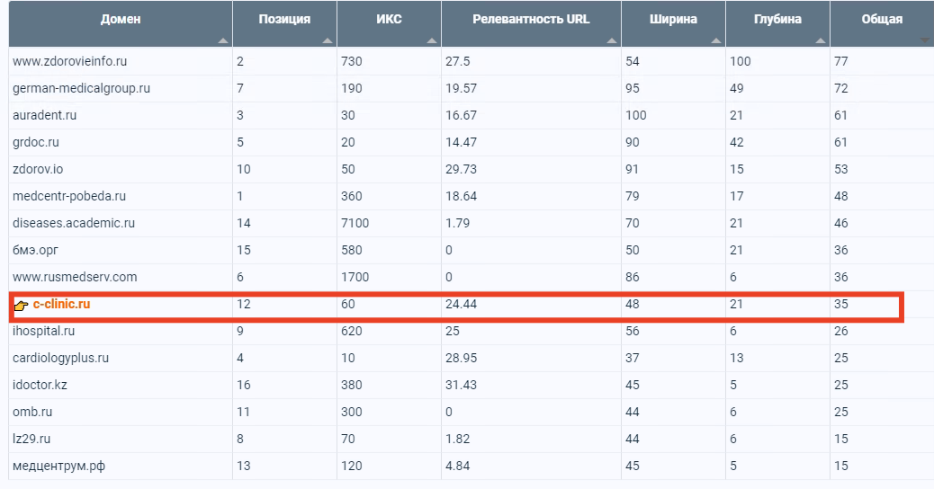
Task: Click sort arrow in Позиция column header
Action: pos(327,40)
